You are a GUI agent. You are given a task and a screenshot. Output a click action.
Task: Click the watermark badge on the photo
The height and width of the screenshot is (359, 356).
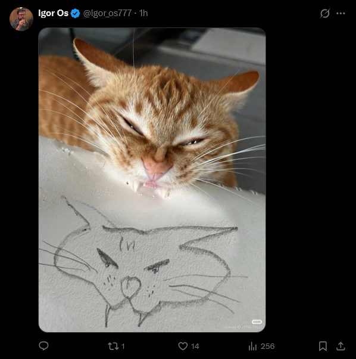pos(257,322)
